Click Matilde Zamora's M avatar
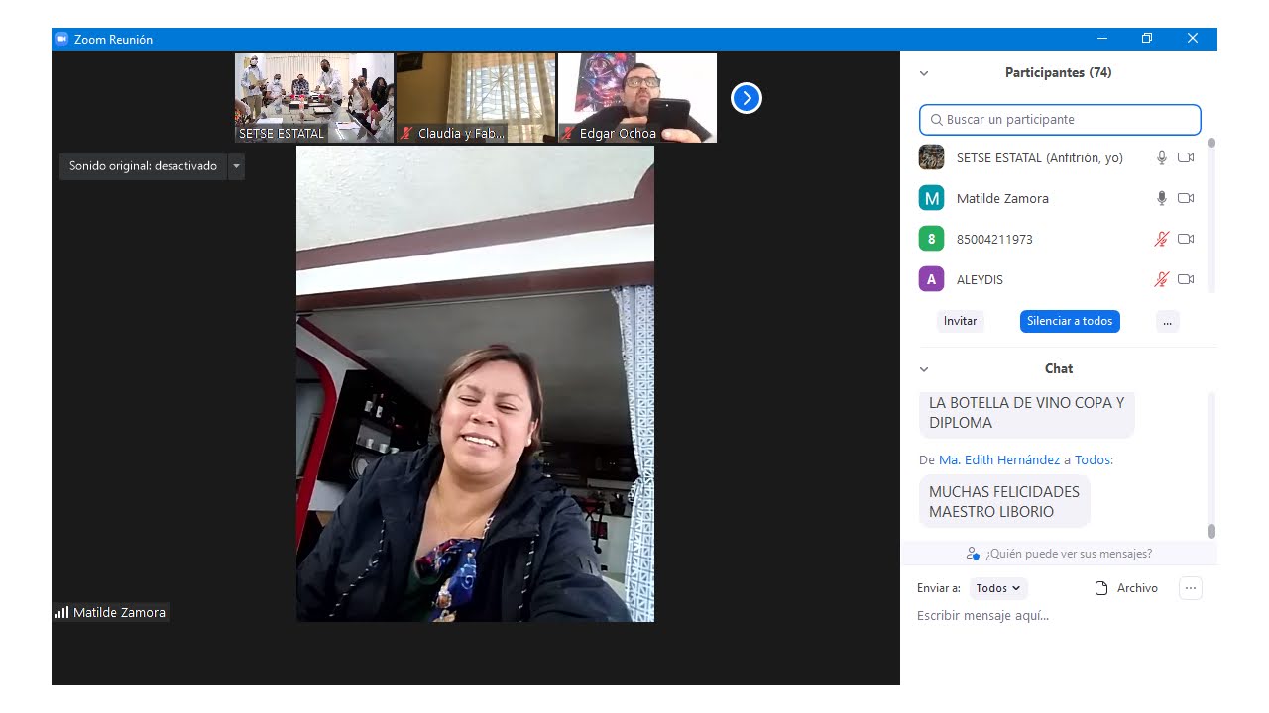The width and height of the screenshot is (1269, 713). (x=931, y=198)
